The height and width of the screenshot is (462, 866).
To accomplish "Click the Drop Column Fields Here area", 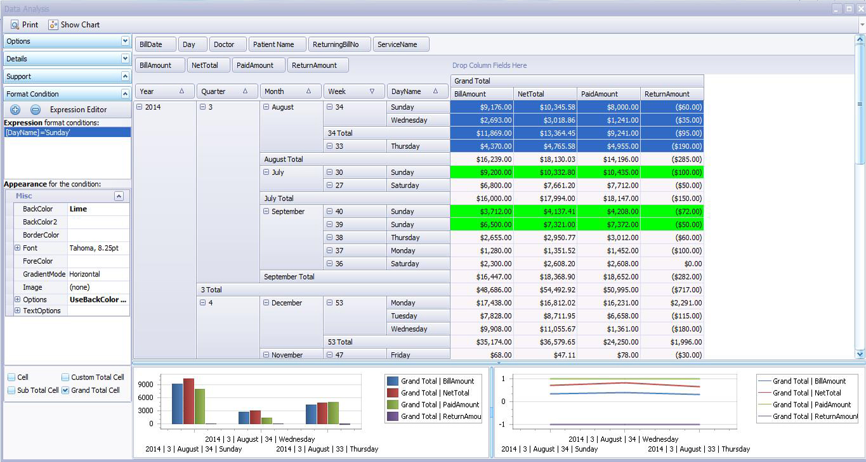I will pyautogui.click(x=489, y=65).
